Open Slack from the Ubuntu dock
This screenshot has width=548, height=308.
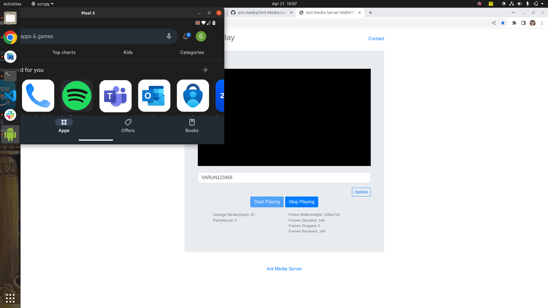[10, 115]
